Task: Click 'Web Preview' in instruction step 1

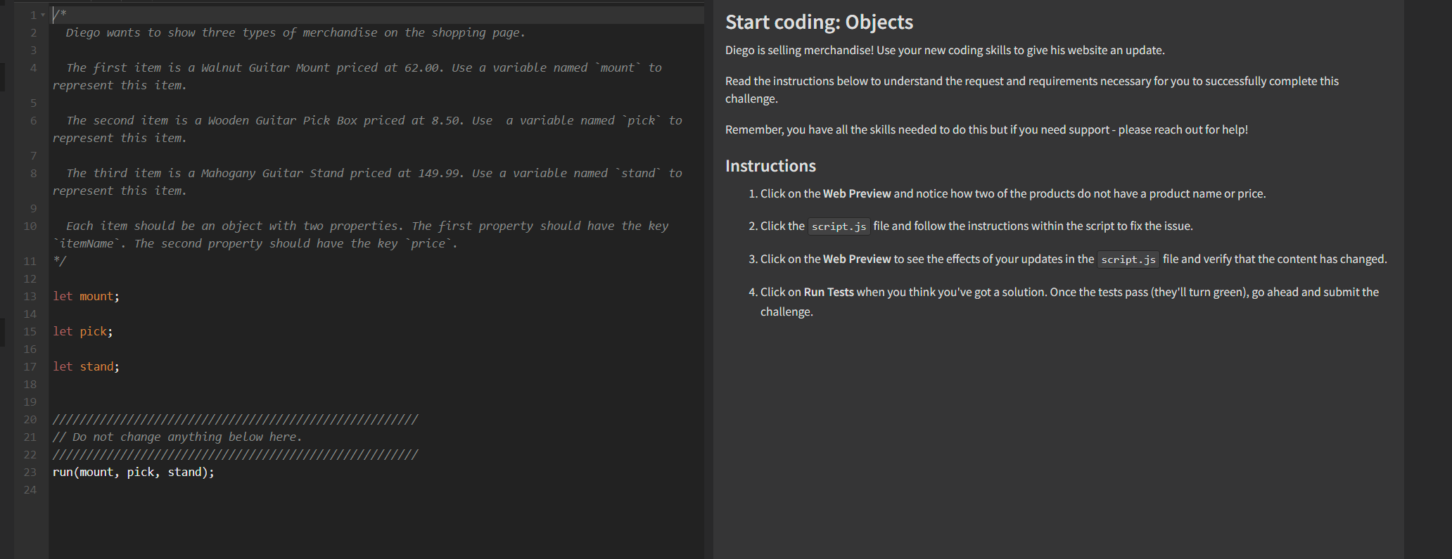Action: click(857, 193)
